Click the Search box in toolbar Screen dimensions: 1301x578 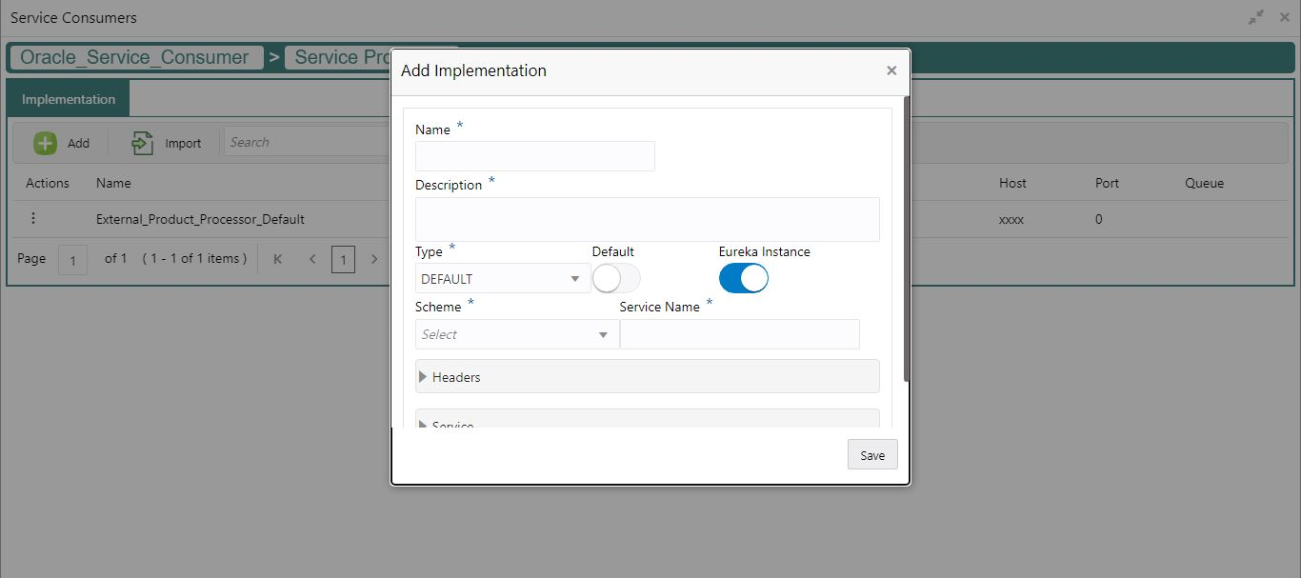point(307,142)
